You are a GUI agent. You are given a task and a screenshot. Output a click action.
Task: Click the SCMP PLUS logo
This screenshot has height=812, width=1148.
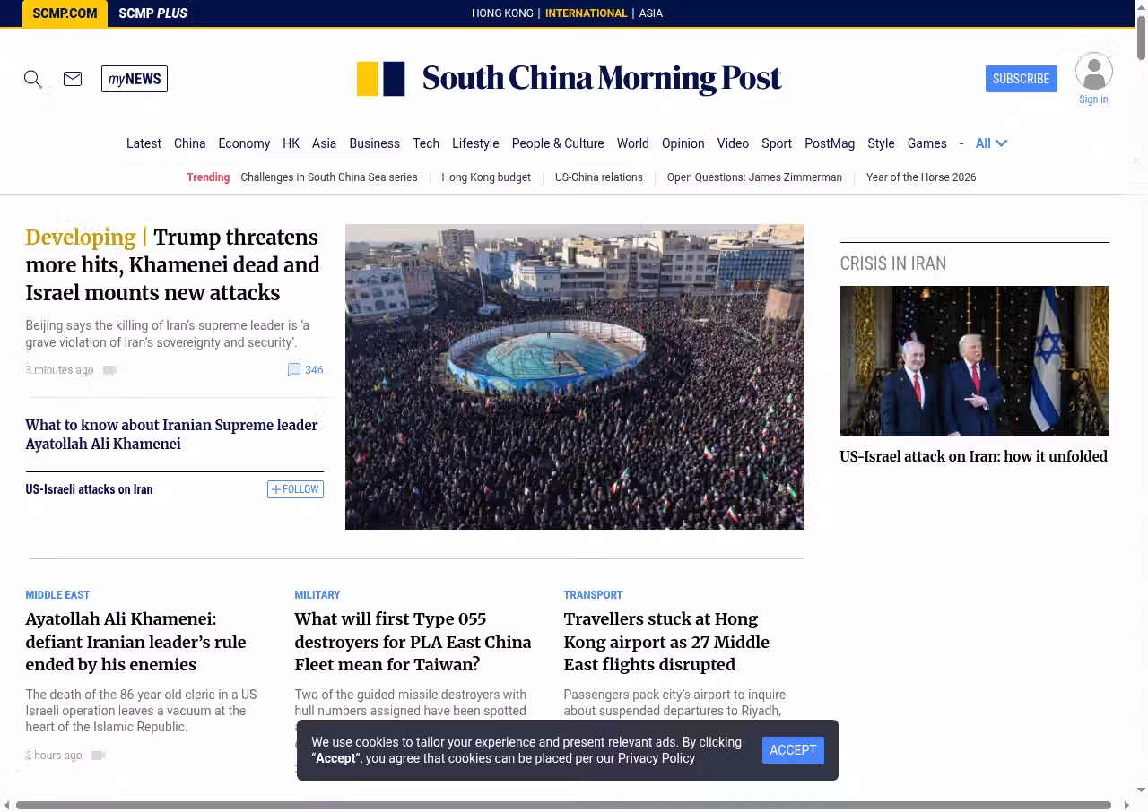(x=152, y=13)
